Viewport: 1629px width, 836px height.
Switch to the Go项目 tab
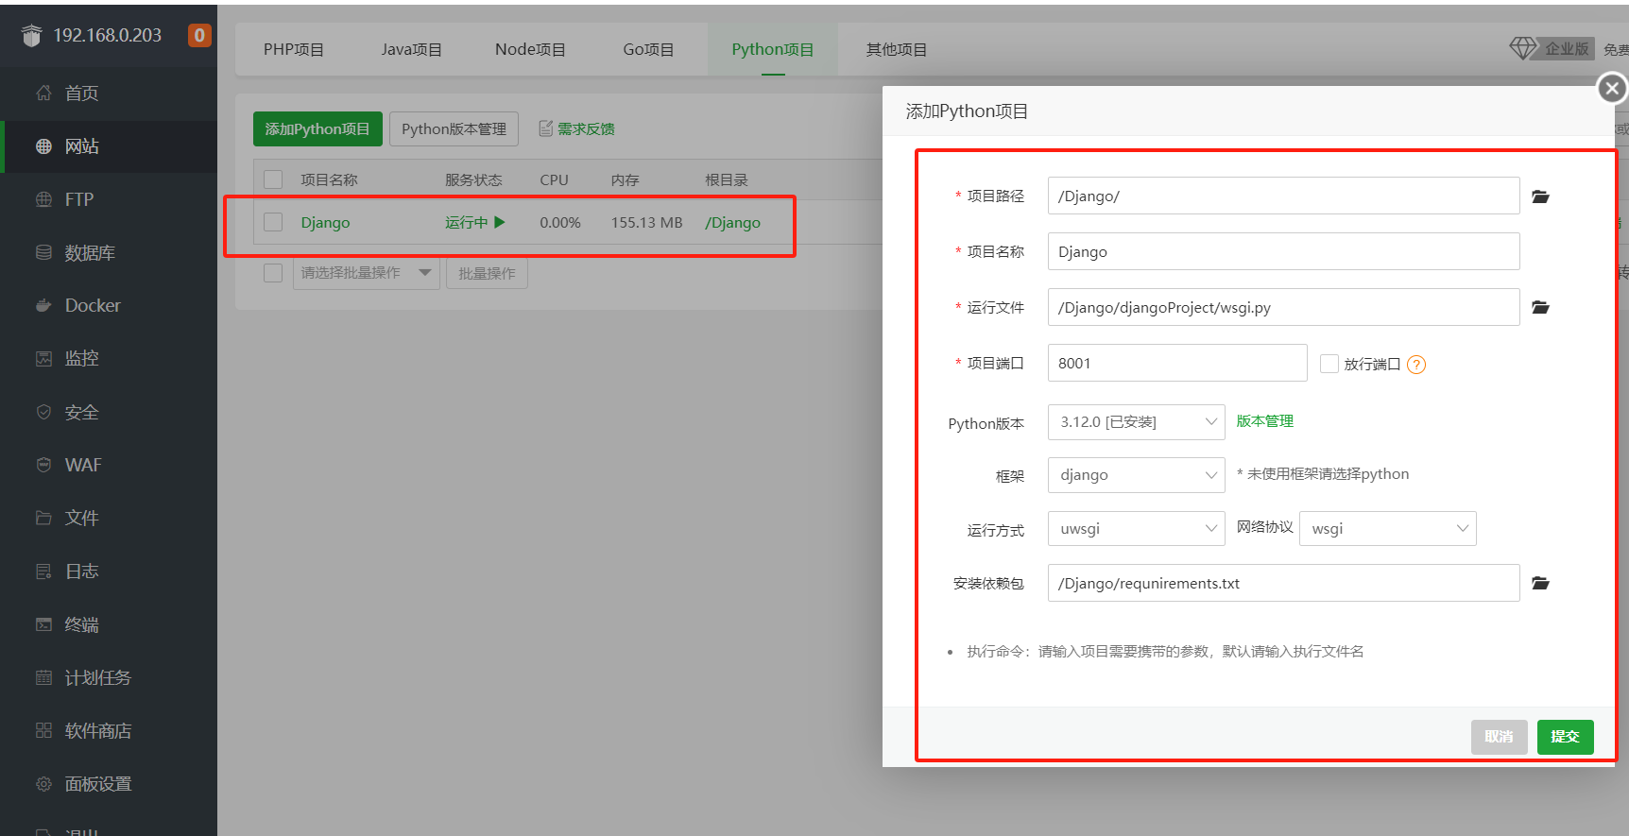[x=648, y=49]
